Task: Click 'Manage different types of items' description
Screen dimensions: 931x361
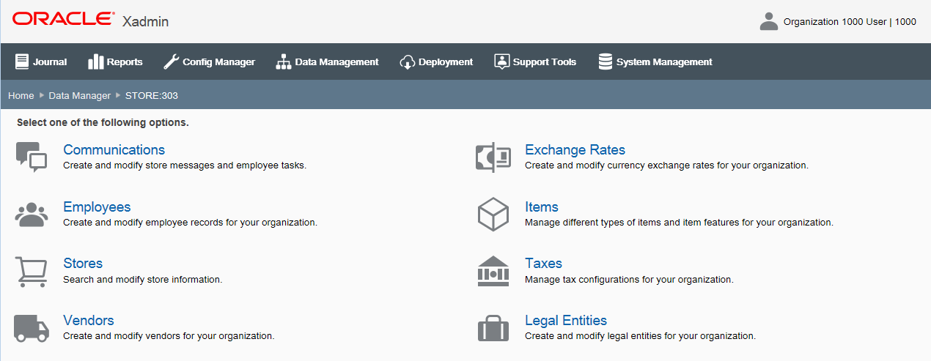Action: pyautogui.click(x=679, y=223)
